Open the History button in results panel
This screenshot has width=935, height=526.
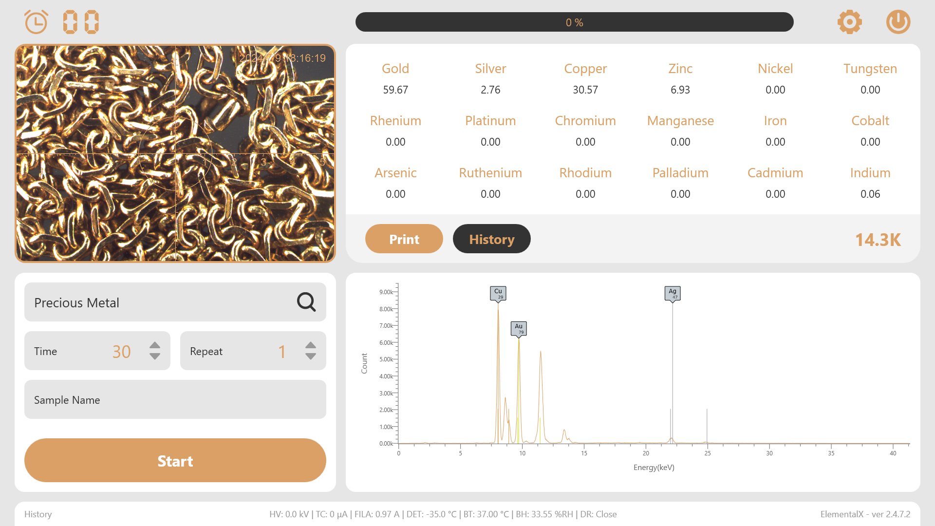[491, 239]
